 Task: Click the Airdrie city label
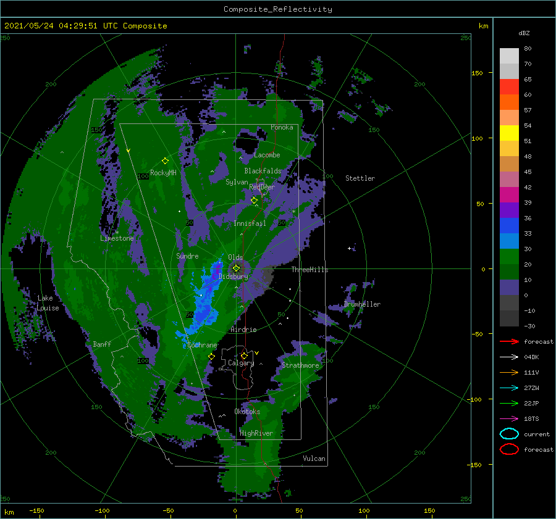243,330
